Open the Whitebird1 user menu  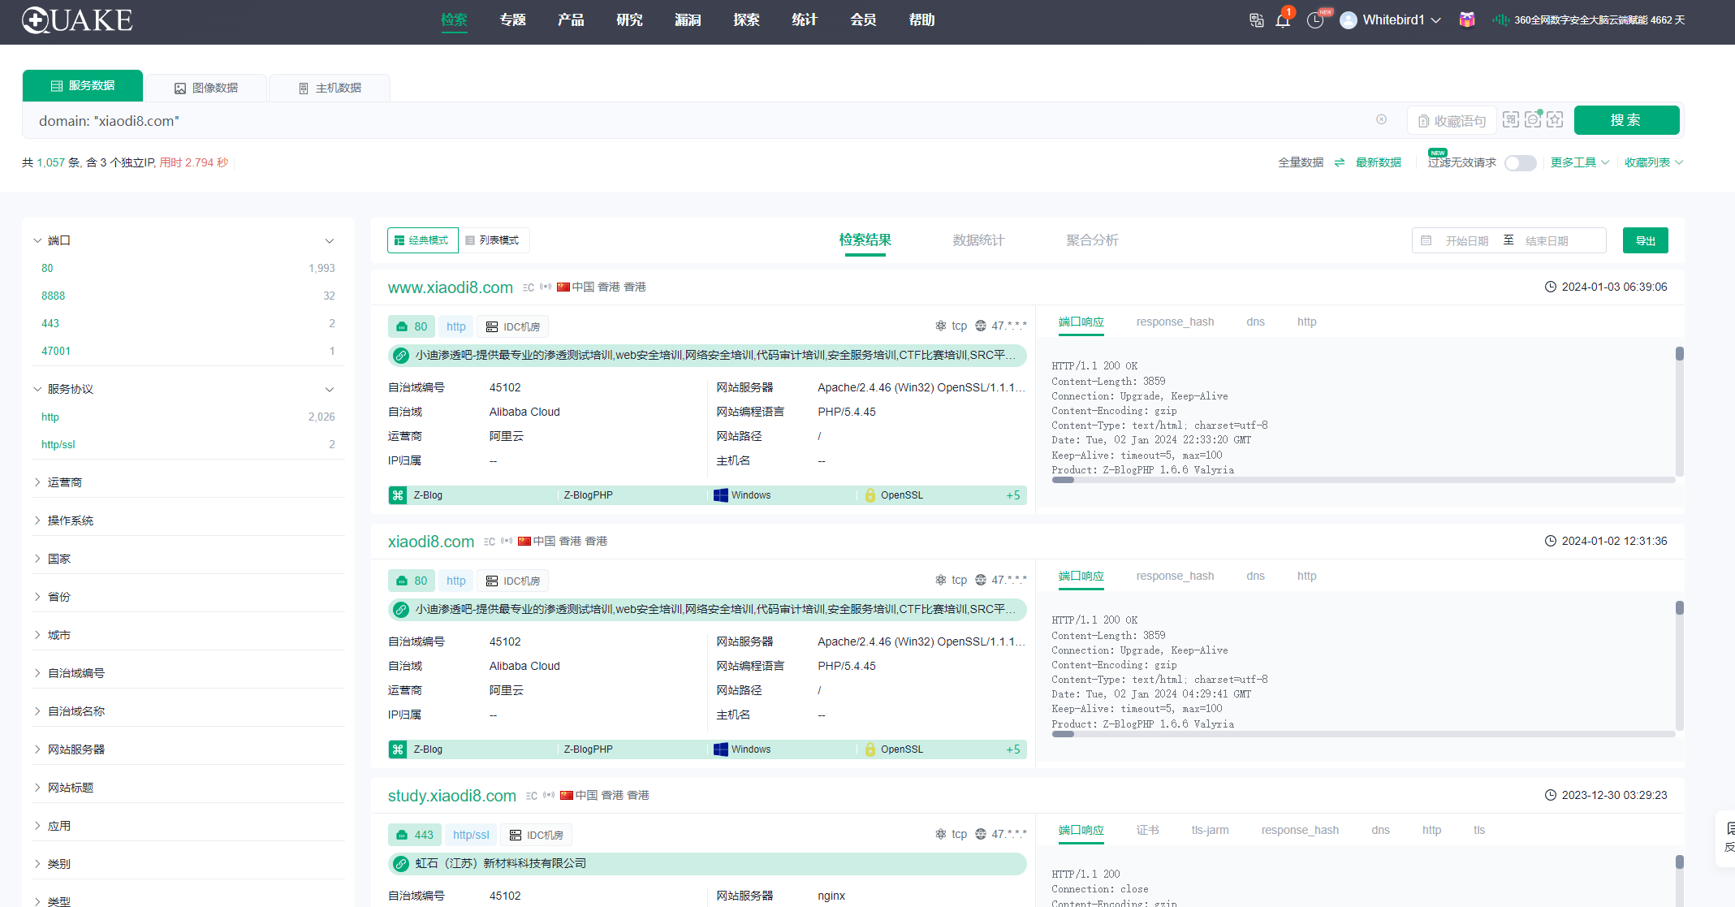(1392, 20)
